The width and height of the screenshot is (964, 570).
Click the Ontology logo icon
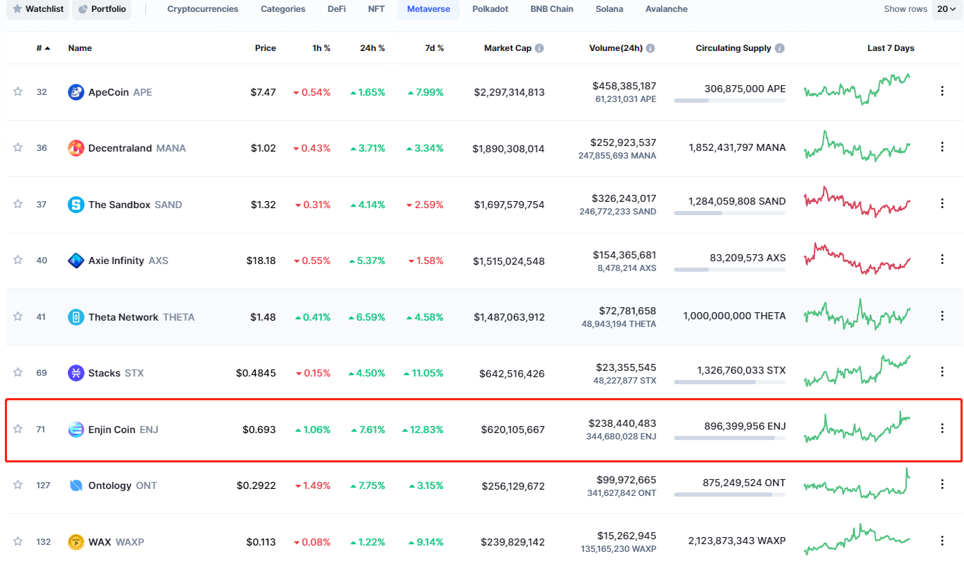[x=76, y=485]
